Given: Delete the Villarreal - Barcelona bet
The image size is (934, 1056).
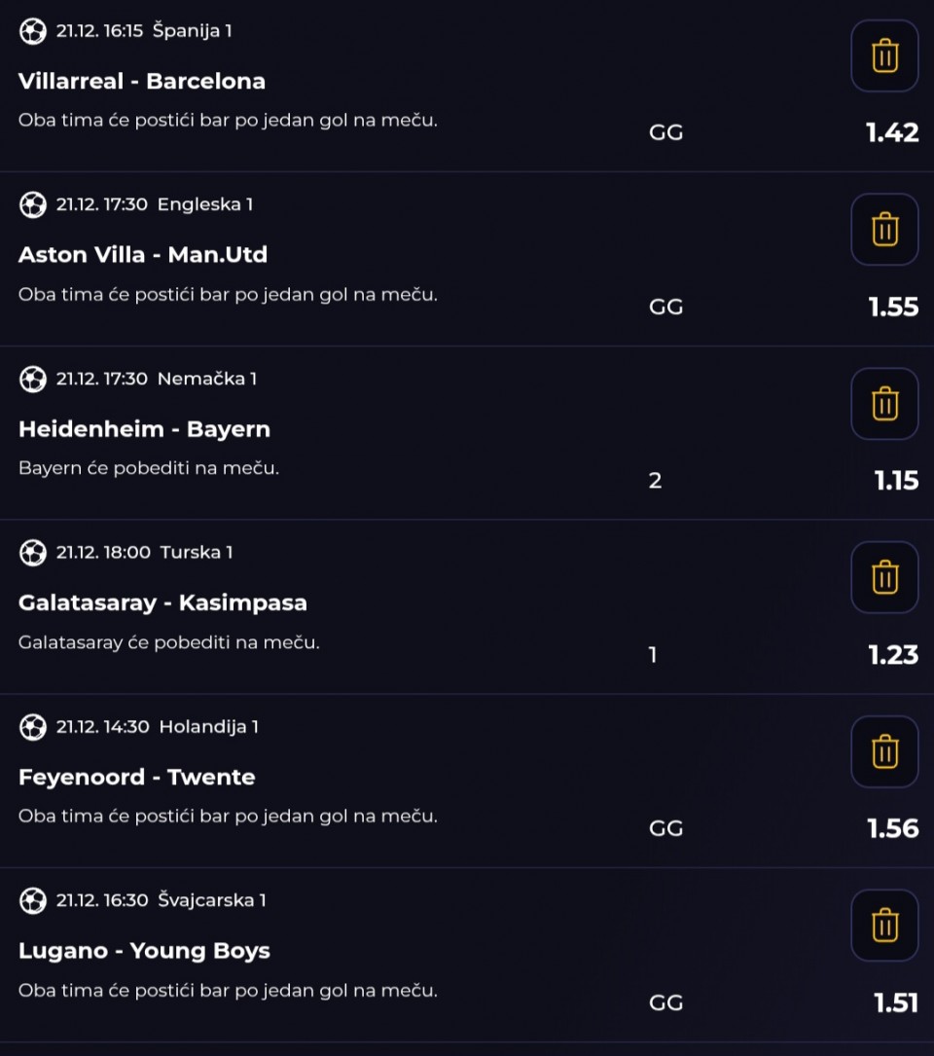Looking at the screenshot, I should pos(884,56).
